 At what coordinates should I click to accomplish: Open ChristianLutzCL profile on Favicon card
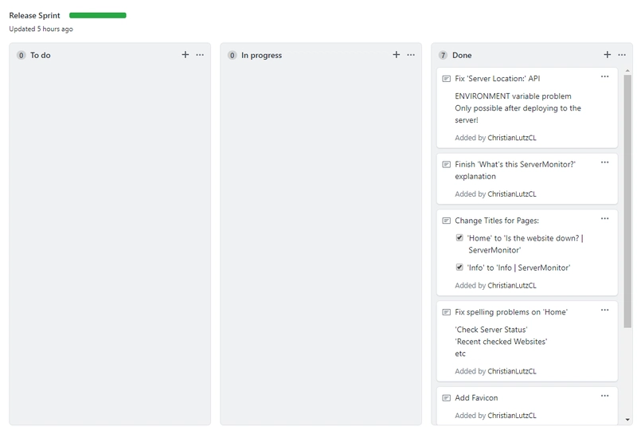click(511, 416)
